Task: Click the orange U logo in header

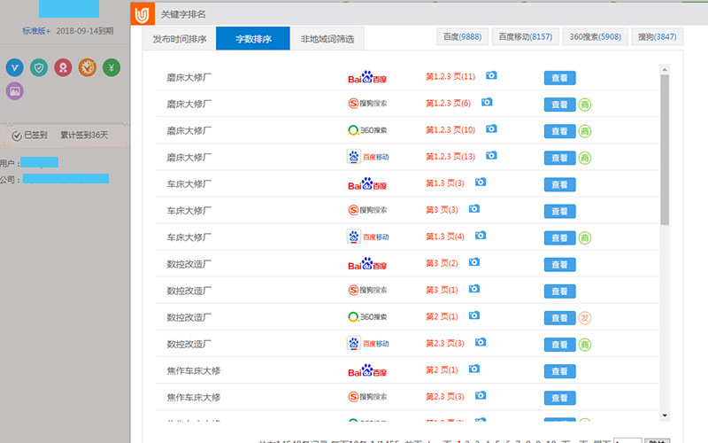Action: click(142, 15)
